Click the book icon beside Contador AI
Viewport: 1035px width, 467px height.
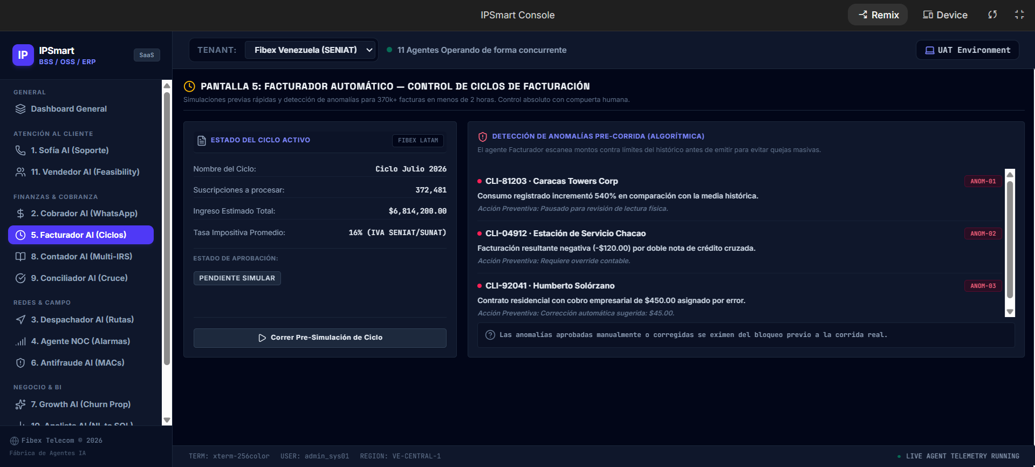pyautogui.click(x=20, y=257)
